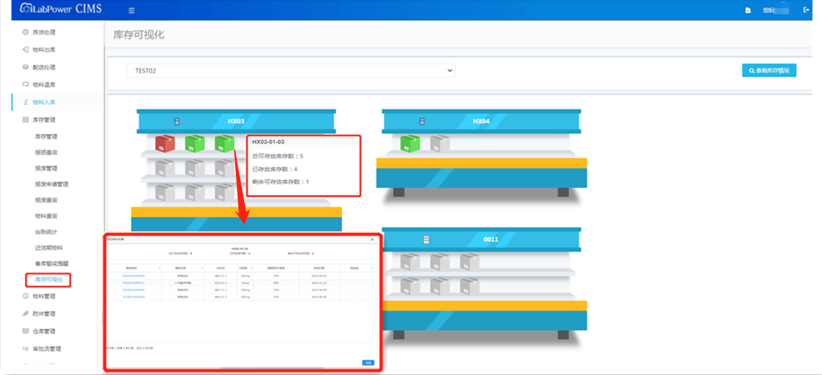Open 近效期物料 submenu item

tap(48, 248)
